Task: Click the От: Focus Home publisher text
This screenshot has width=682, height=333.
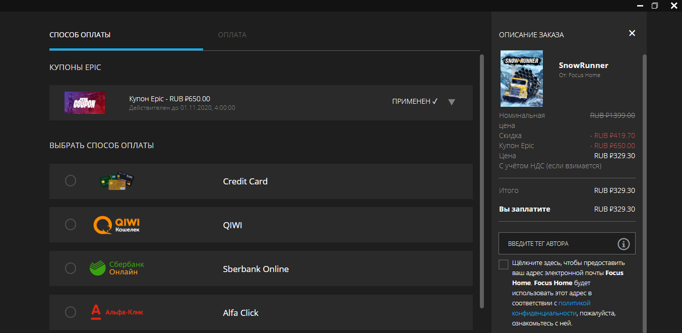Action: coord(580,75)
